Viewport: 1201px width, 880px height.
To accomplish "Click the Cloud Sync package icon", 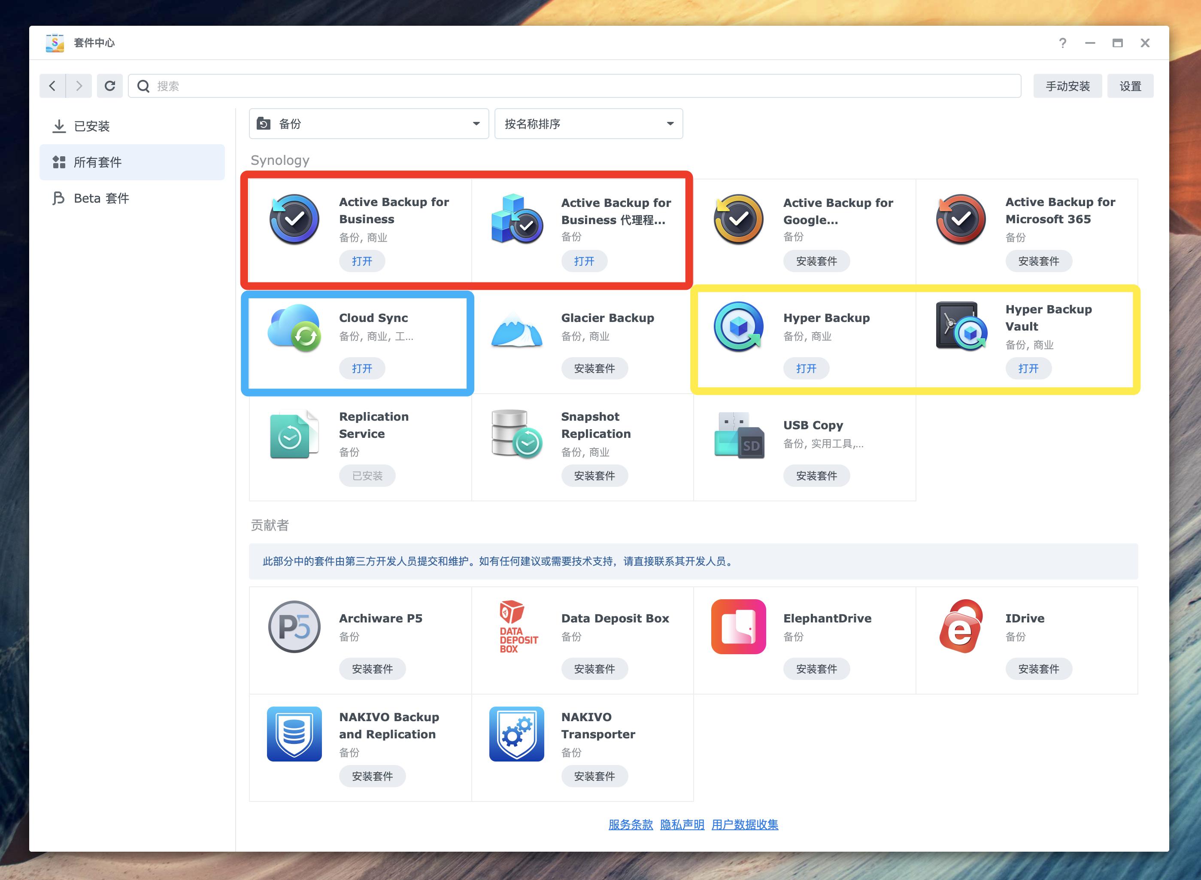I will 294,327.
